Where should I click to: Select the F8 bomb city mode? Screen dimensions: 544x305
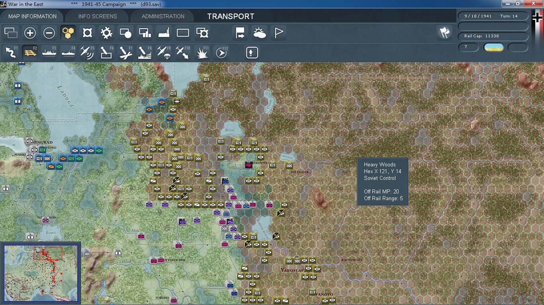pyautogui.click(x=145, y=52)
